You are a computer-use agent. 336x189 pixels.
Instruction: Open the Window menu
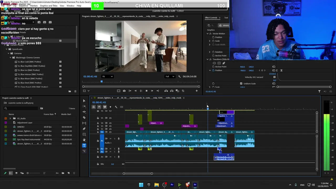(70, 6)
